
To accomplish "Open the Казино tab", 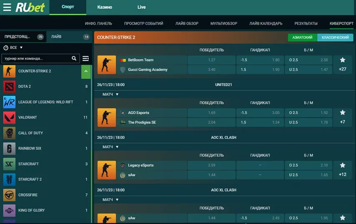I will click(105, 7).
